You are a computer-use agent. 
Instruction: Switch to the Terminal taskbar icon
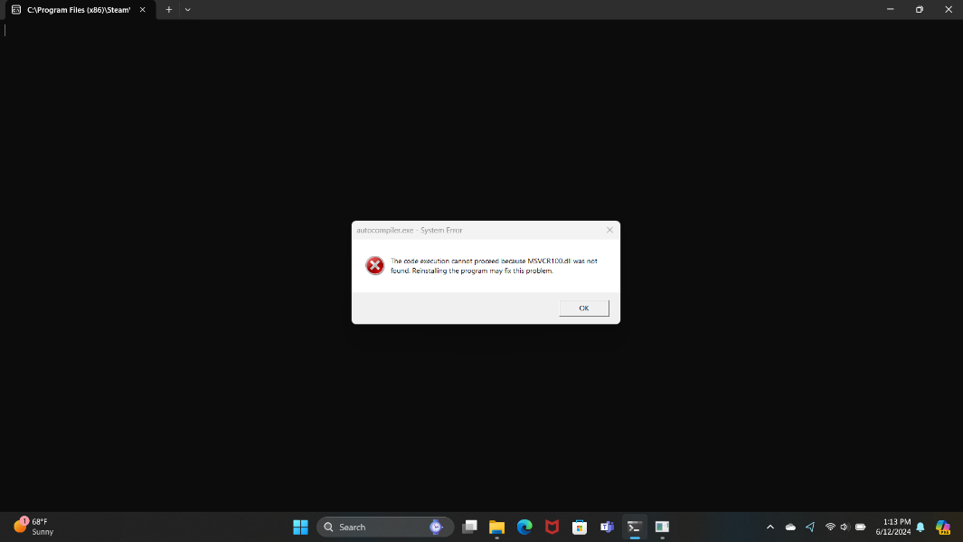(635, 527)
